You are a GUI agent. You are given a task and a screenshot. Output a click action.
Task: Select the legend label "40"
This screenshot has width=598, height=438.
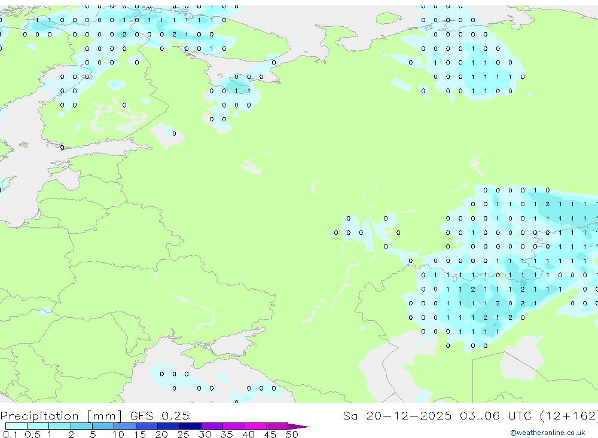pos(248,434)
